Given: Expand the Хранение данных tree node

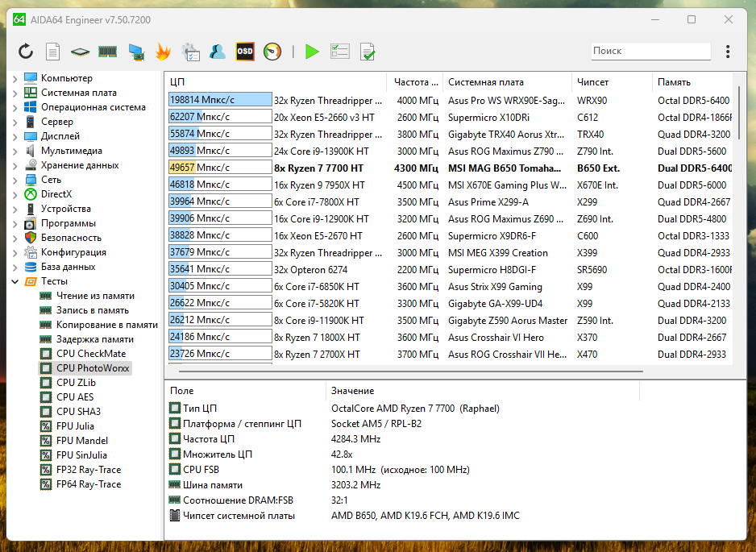Looking at the screenshot, I should point(15,165).
